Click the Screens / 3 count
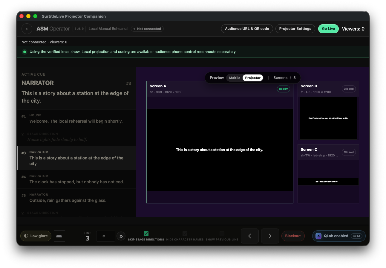Viewport: 386px width, 268px height. pyautogui.click(x=284, y=78)
